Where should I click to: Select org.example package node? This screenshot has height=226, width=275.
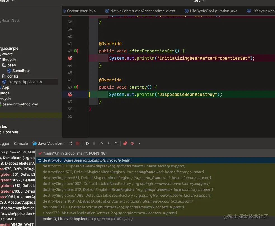[9, 48]
